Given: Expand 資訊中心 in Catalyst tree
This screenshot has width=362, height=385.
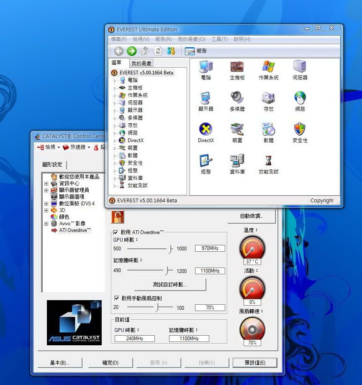Looking at the screenshot, I should click(x=46, y=184).
